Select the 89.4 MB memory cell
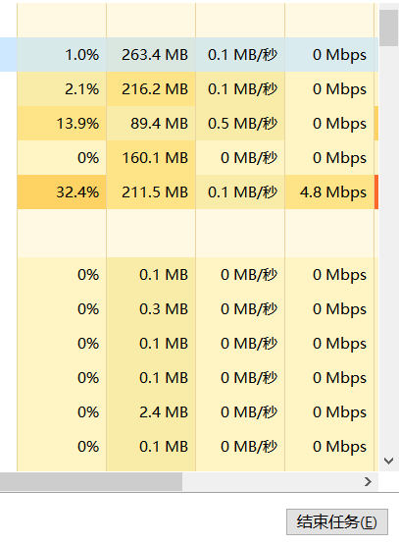The height and width of the screenshot is (546, 399). pos(151,124)
